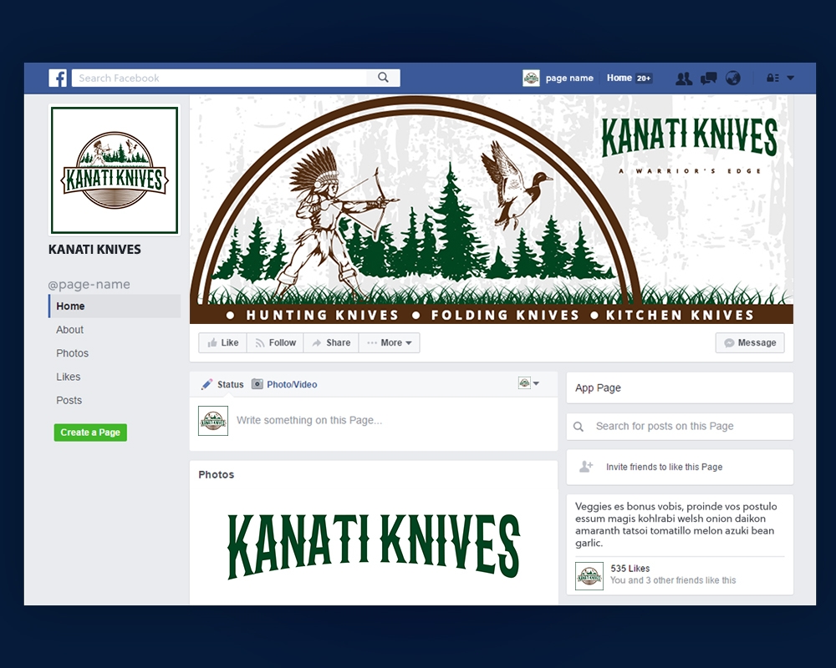Click the Photo/Video camera icon
This screenshot has height=668, width=836.
pos(259,384)
